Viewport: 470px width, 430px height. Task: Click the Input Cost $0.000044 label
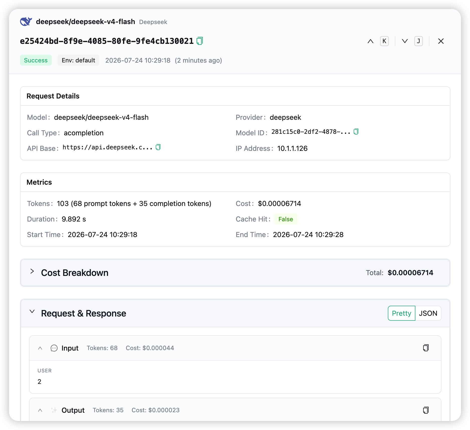pyautogui.click(x=150, y=348)
